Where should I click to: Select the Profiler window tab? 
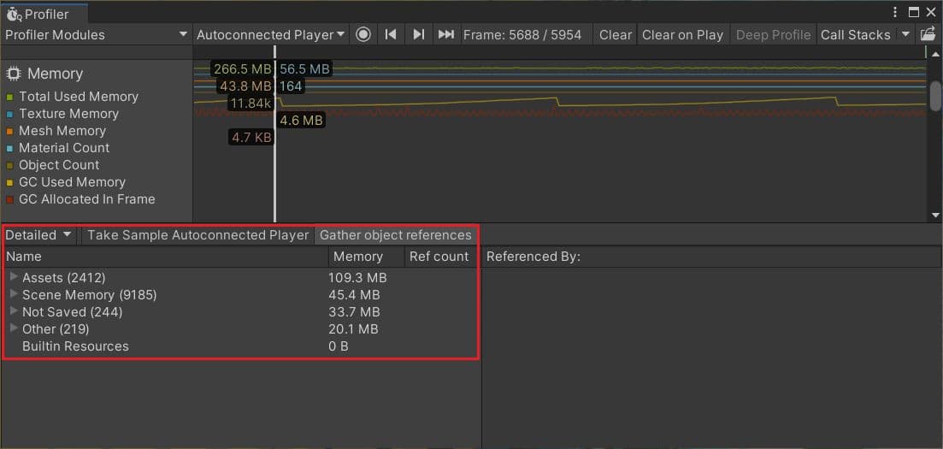point(44,14)
